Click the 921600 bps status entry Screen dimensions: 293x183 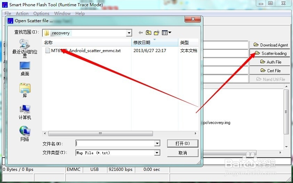121,169
